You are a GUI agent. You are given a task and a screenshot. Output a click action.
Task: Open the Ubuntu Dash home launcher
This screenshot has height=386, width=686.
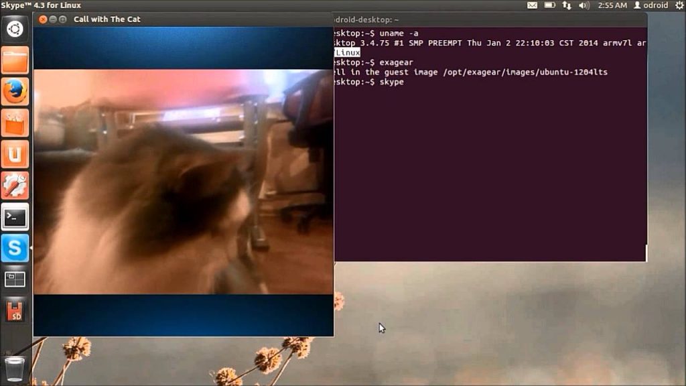click(15, 29)
